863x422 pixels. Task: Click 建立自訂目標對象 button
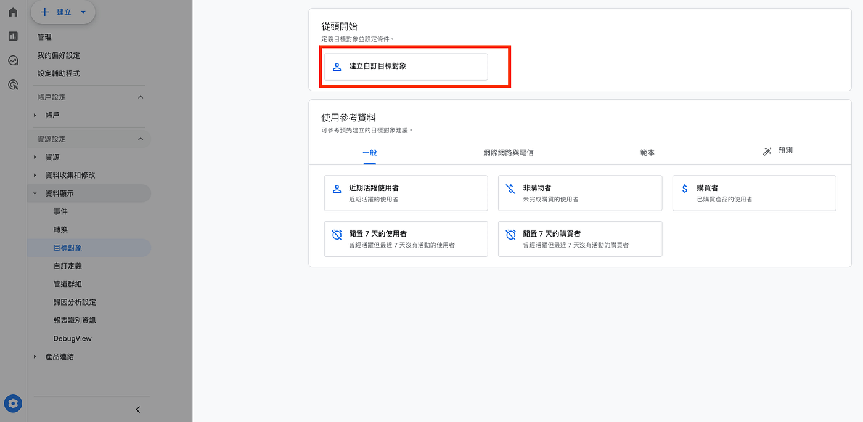[x=406, y=67]
